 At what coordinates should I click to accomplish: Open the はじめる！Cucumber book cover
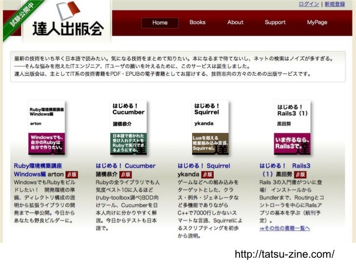click(129, 128)
